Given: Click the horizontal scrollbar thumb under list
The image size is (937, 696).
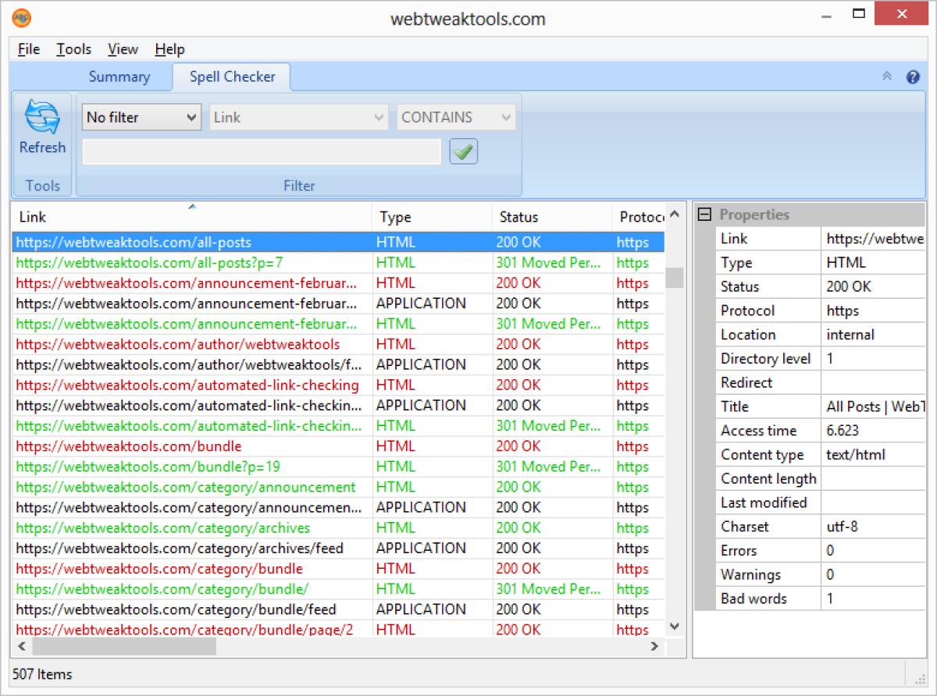Looking at the screenshot, I should click(123, 647).
